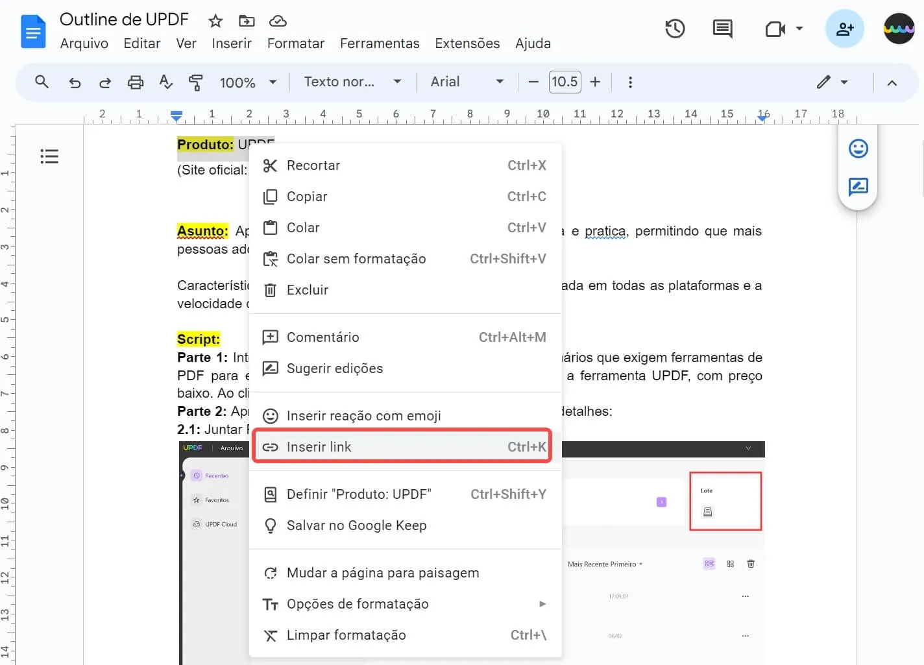Screen dimensions: 924x665
Task: Open more toolbar options dots
Action: coord(630,82)
